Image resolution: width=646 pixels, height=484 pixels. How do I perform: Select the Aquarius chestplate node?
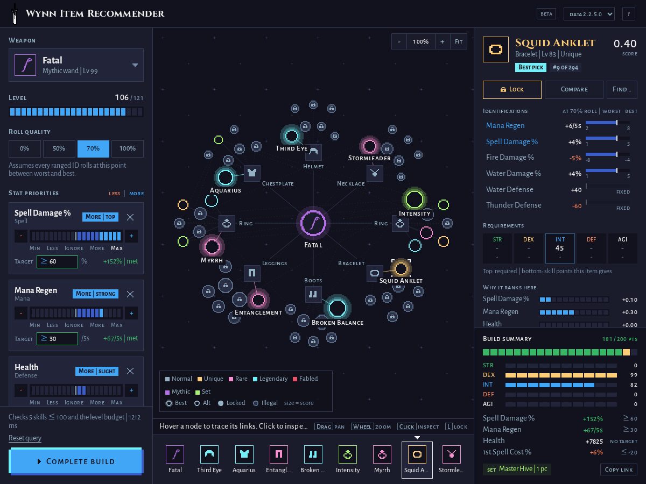(226, 177)
